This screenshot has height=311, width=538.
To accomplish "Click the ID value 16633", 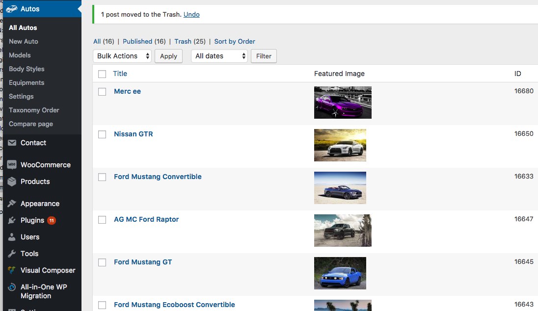I will (x=524, y=177).
